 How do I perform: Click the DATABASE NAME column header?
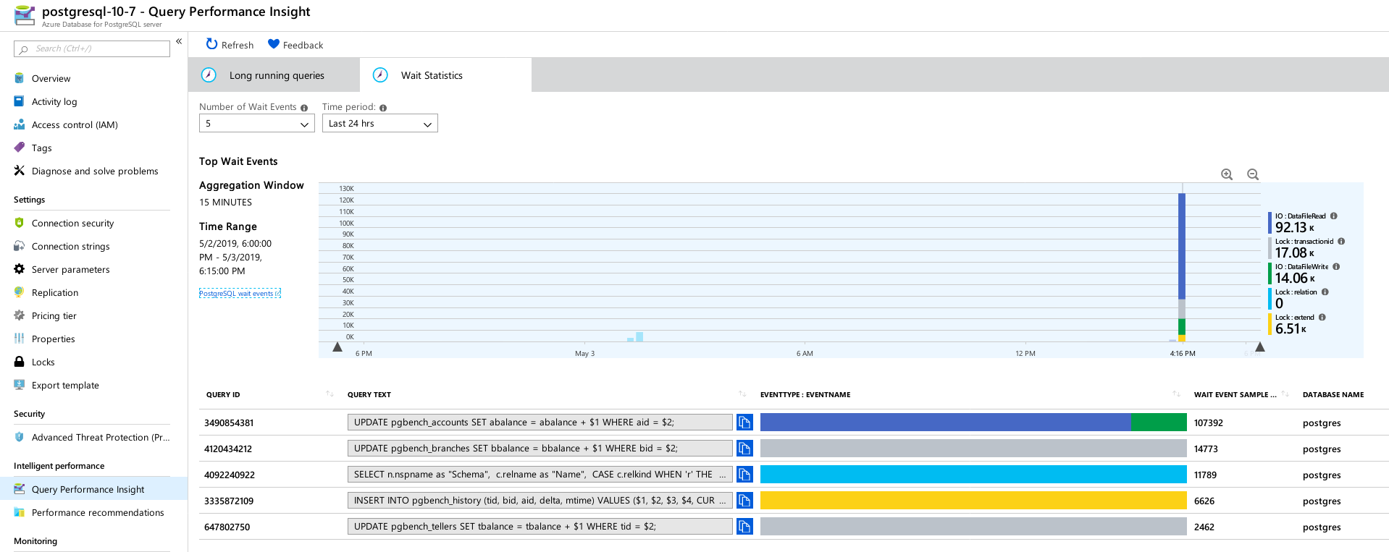[1333, 394]
